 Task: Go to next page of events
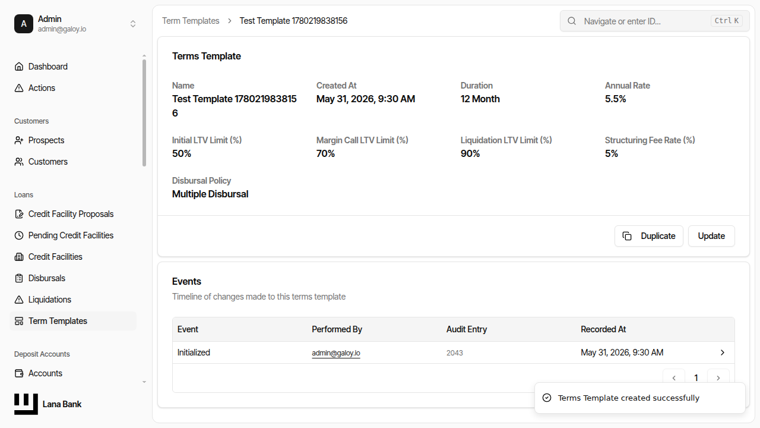point(718,378)
